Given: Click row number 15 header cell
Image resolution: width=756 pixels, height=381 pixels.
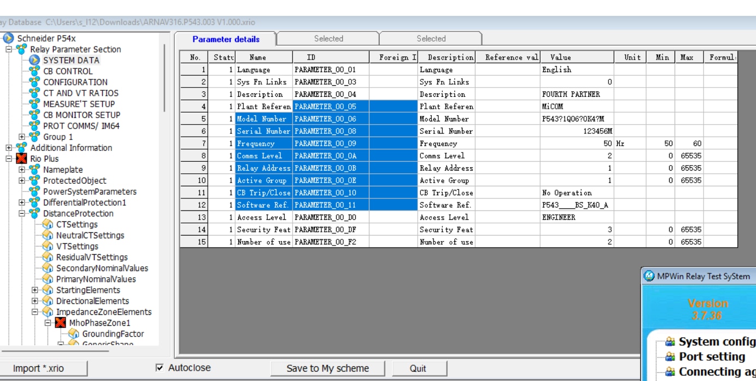Looking at the screenshot, I should pos(194,242).
